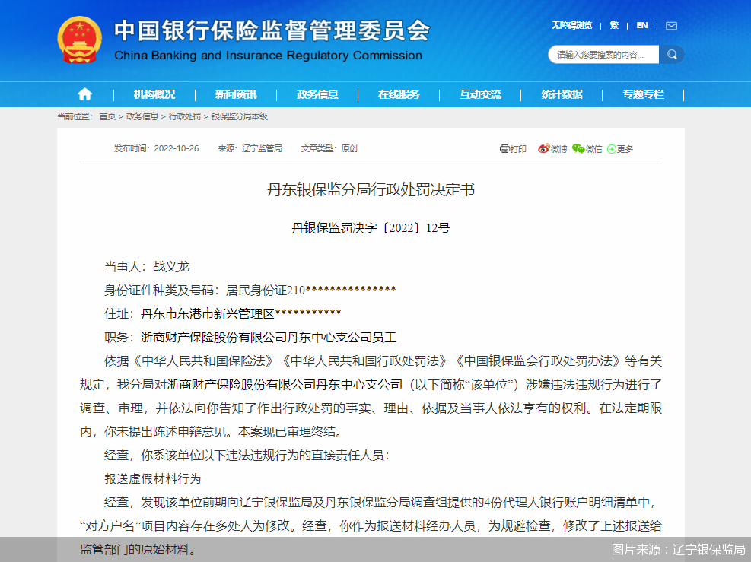
Task: Open the 统计数据 menu
Action: pyautogui.click(x=562, y=95)
